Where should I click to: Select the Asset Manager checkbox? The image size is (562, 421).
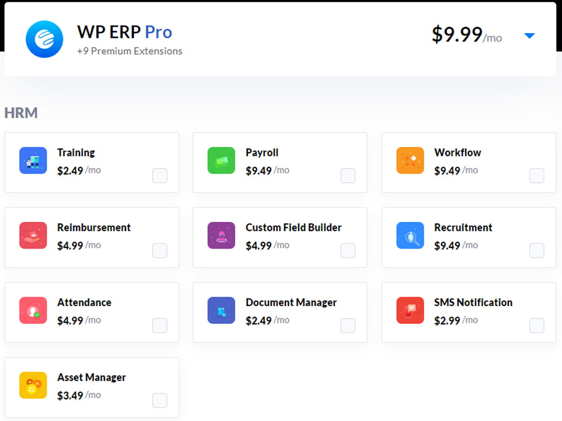click(160, 401)
